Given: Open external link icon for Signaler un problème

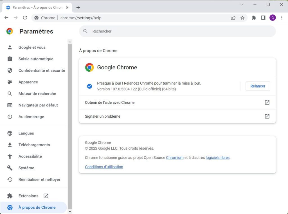Looking at the screenshot, I should point(267,116).
